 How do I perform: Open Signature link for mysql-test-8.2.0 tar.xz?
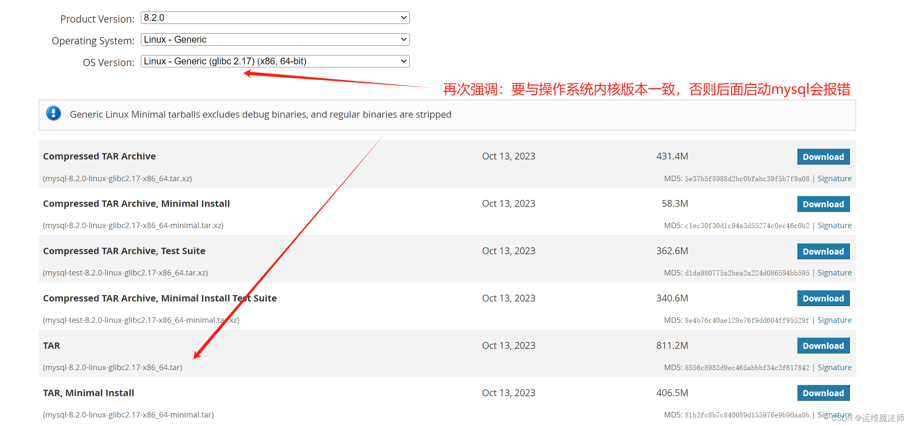[835, 273]
